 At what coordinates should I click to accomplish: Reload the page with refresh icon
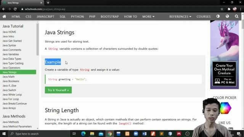pos(15,9)
